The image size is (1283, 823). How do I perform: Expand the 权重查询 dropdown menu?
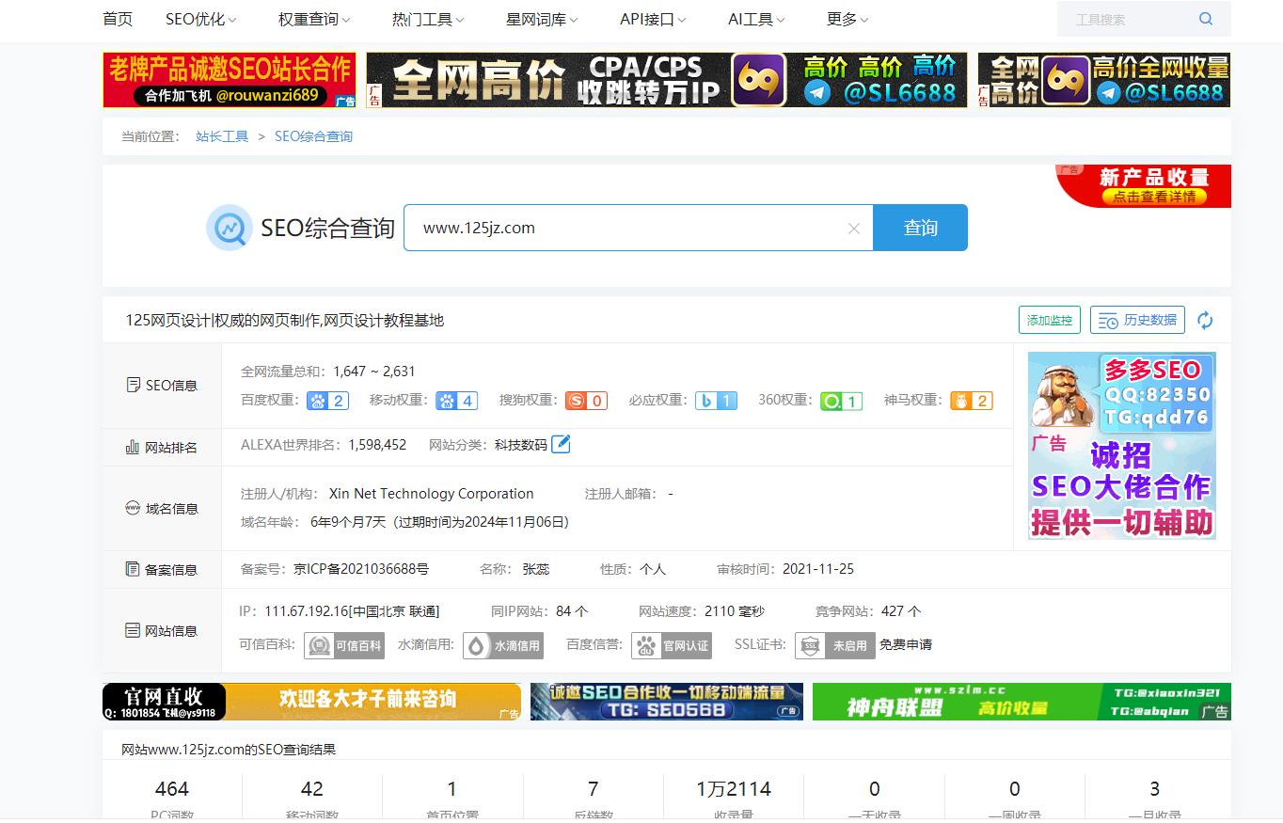tap(314, 19)
